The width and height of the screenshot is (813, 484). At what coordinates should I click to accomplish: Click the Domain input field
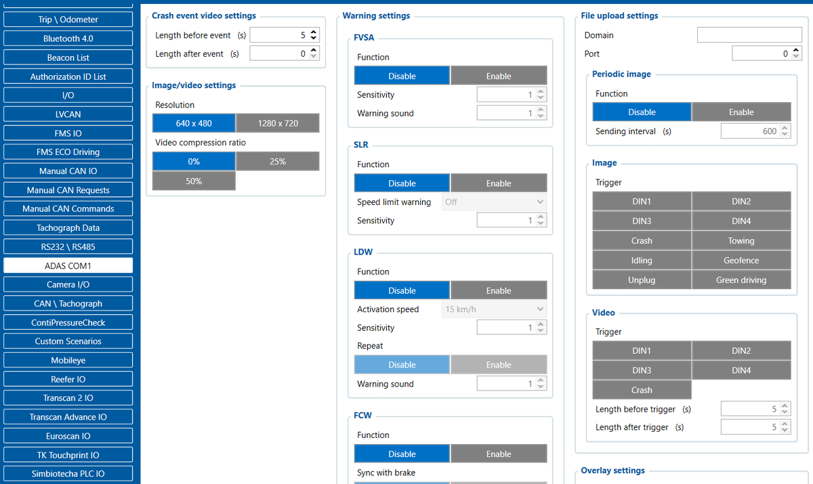point(749,35)
